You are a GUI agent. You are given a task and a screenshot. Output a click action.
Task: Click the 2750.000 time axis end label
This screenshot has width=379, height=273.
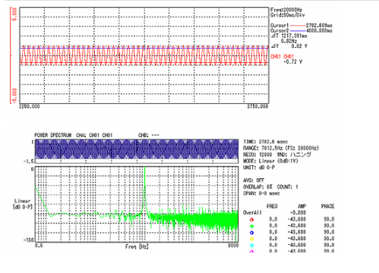click(257, 107)
